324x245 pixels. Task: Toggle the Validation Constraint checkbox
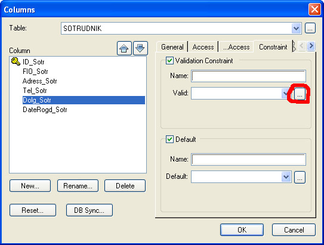(x=169, y=61)
